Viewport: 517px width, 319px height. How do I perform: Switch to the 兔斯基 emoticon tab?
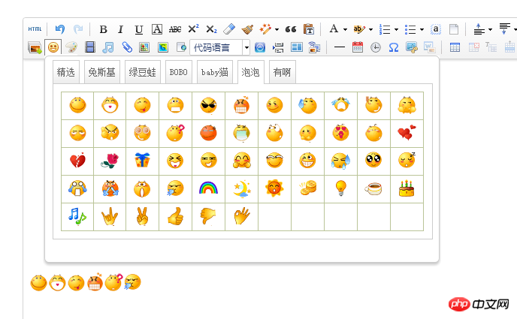point(102,73)
